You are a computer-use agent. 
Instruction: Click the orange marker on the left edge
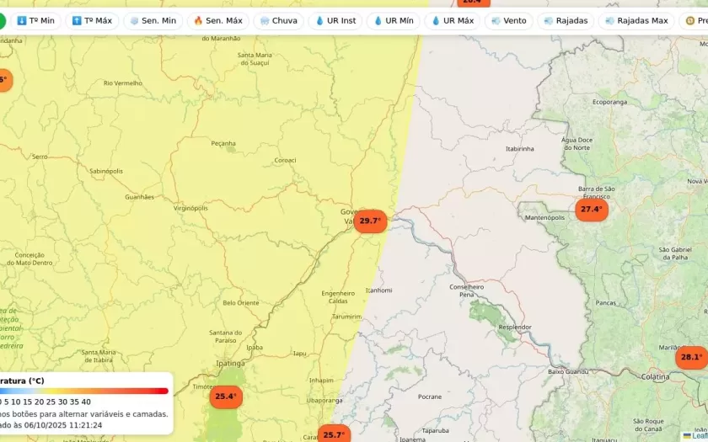[x=3, y=80]
